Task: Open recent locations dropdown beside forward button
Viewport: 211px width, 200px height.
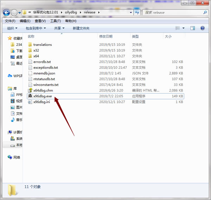Action: pyautogui.click(x=20, y=13)
